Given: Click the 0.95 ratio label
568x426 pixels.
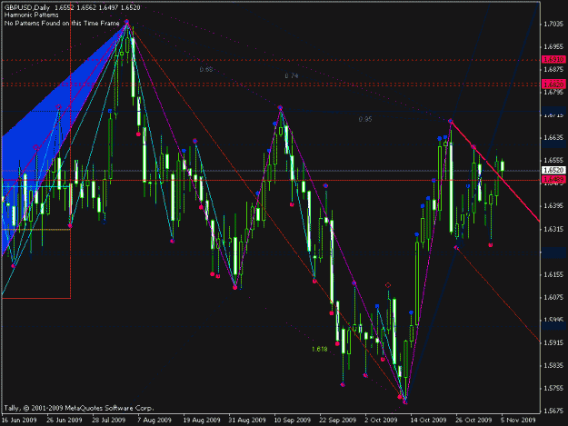Looking at the screenshot, I should [x=365, y=119].
